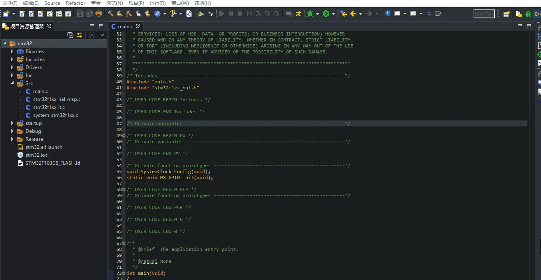This screenshot has height=280, width=541.
Task: Open dropdown next to Run icon
Action: [x=334, y=14]
